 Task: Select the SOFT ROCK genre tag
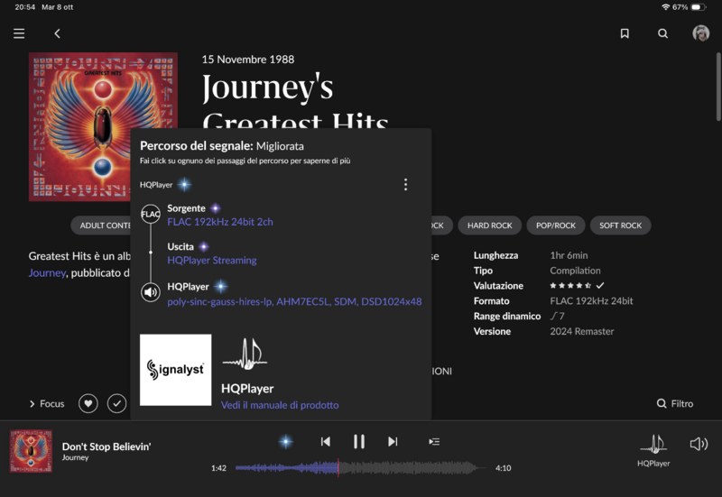[621, 225]
